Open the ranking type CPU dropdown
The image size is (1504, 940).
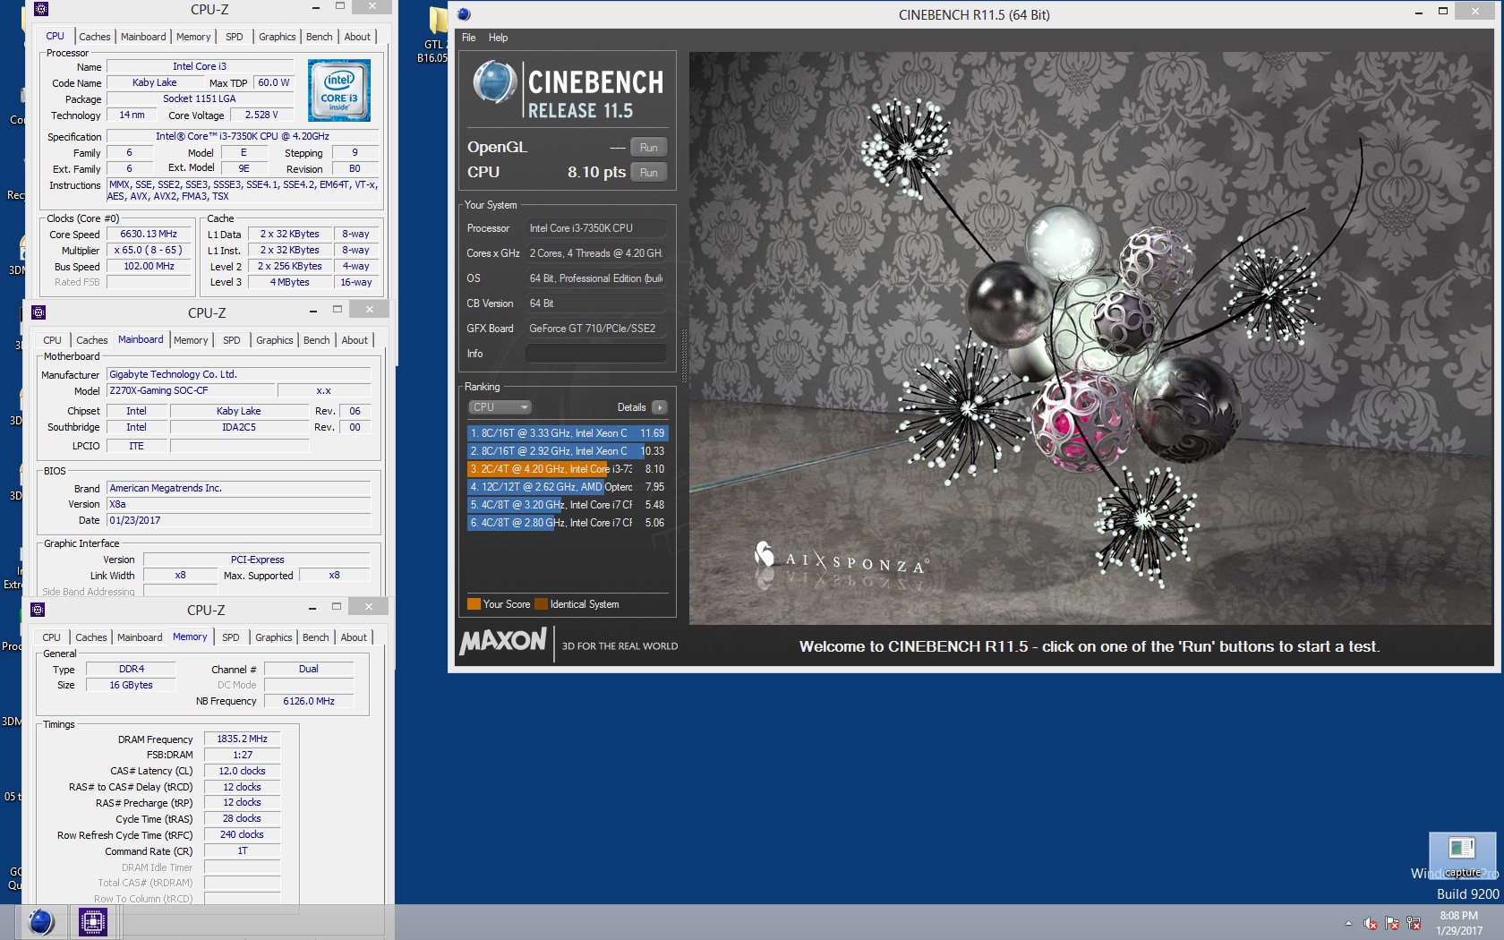[x=500, y=407]
